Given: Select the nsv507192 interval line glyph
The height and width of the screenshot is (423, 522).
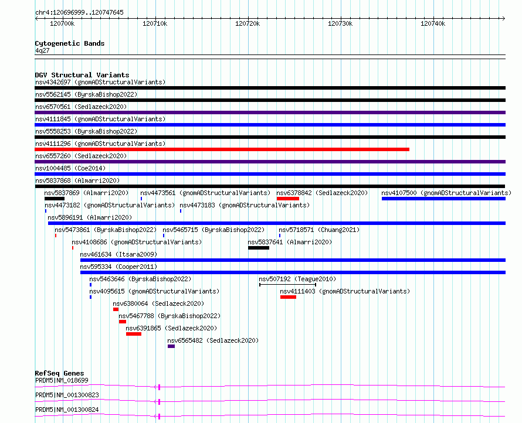Looking at the screenshot, I should point(287,285).
